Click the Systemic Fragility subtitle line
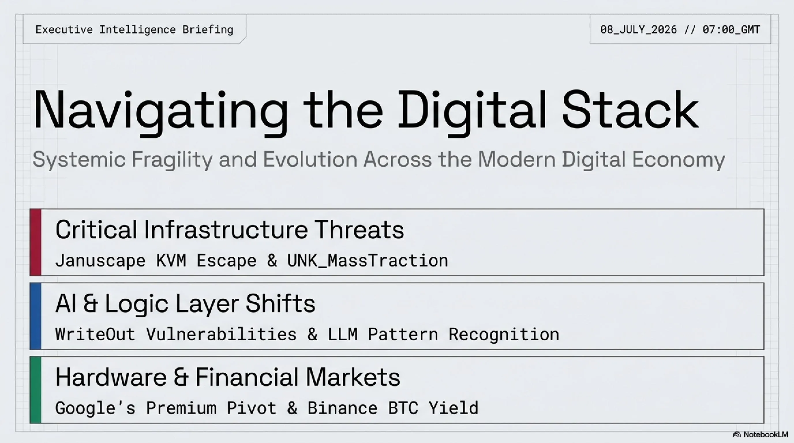Screen dimensions: 794x443 pos(379,159)
